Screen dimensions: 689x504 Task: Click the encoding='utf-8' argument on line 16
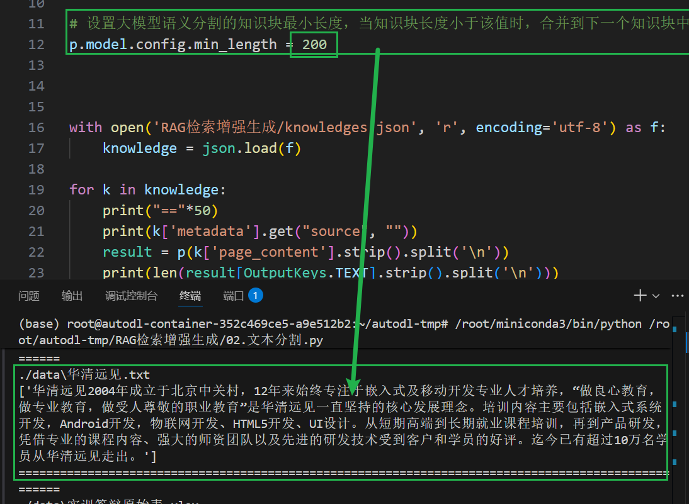click(x=548, y=127)
